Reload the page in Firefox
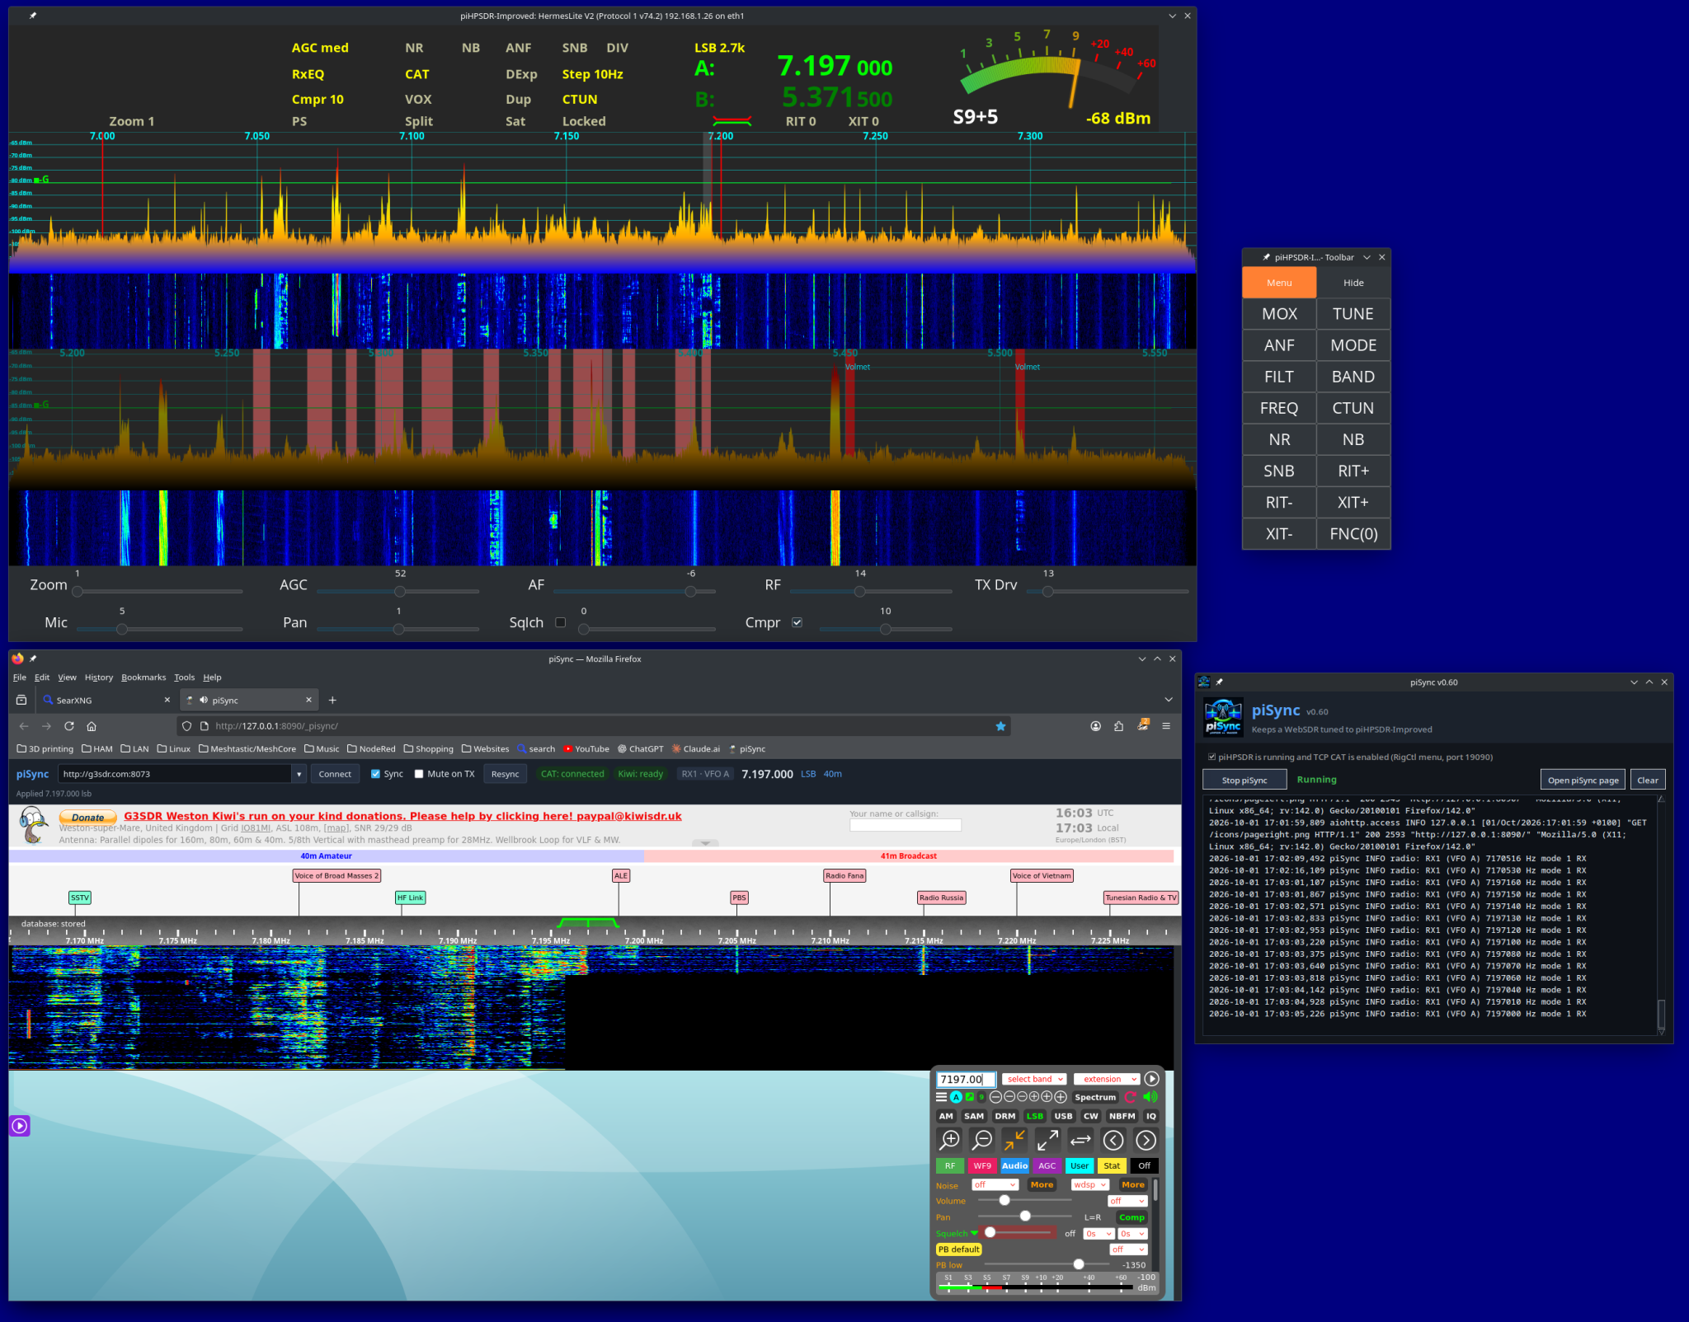The image size is (1689, 1322). (x=69, y=726)
